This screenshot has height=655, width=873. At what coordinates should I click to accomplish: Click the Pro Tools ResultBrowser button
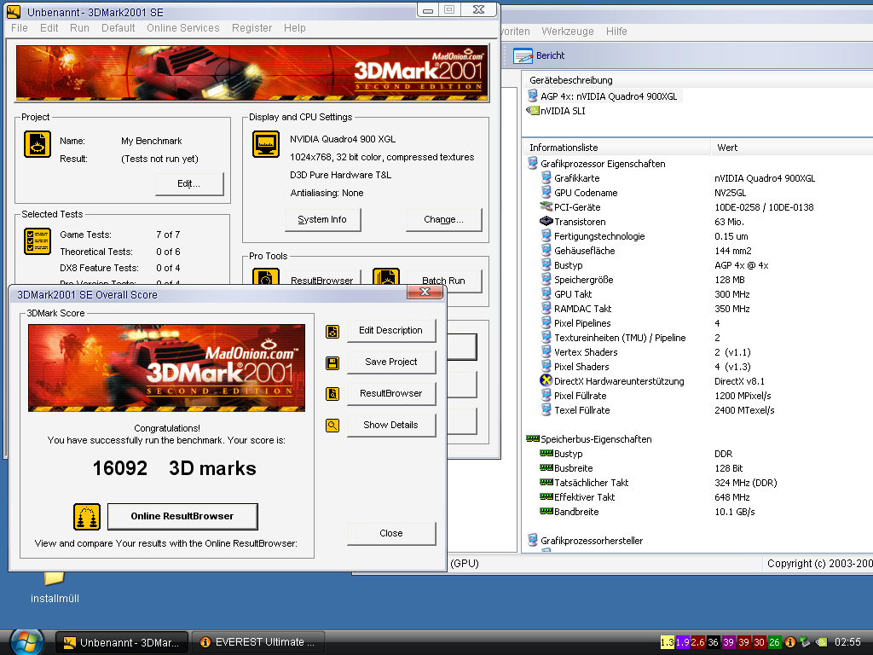322,280
